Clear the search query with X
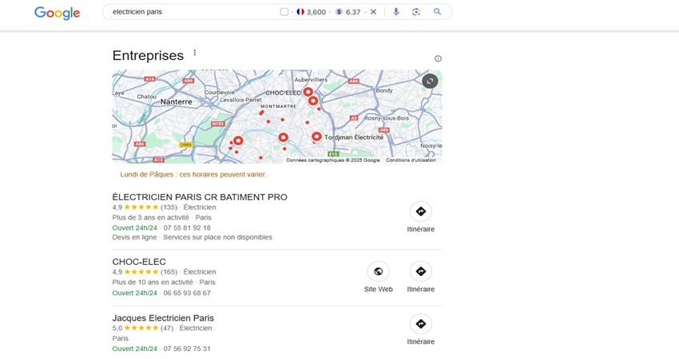This screenshot has height=359, width=679. [373, 12]
